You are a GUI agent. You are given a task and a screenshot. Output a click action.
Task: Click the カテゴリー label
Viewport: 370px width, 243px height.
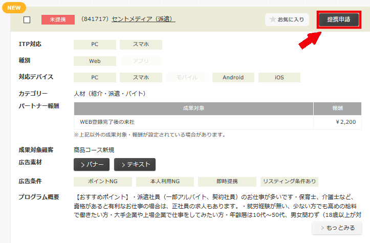click(x=33, y=94)
